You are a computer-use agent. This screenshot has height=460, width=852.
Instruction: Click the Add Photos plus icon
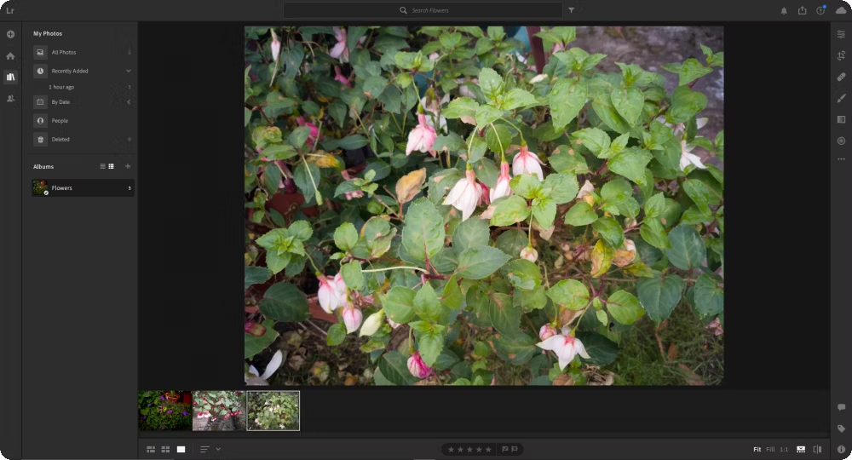[x=10, y=34]
